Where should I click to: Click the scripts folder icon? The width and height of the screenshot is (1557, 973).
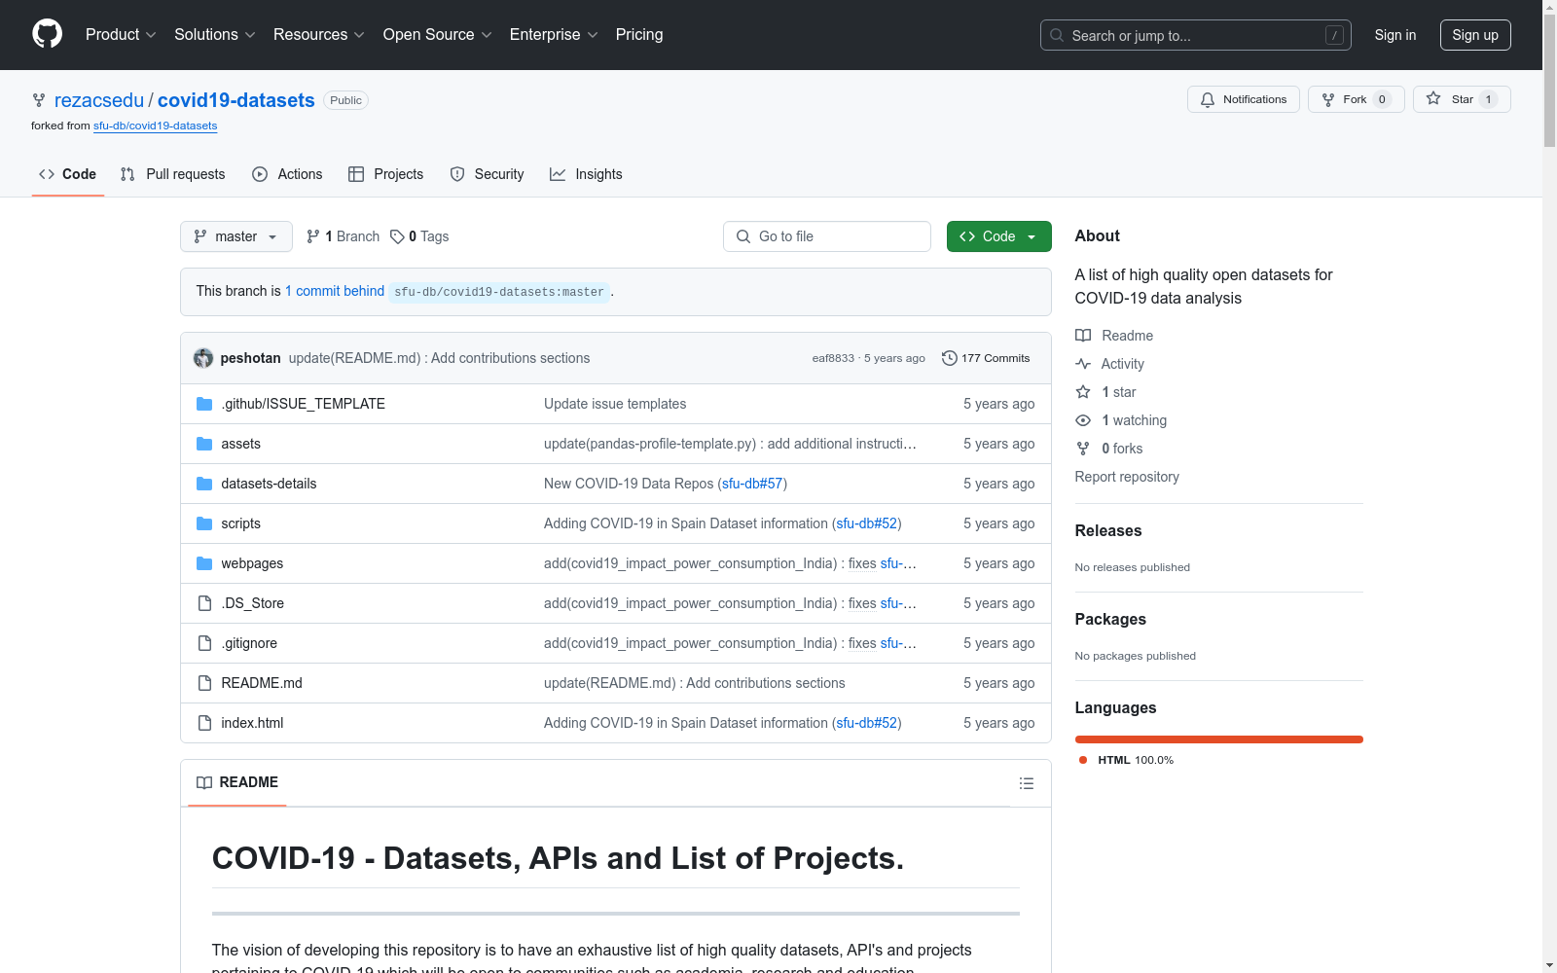tap(204, 523)
